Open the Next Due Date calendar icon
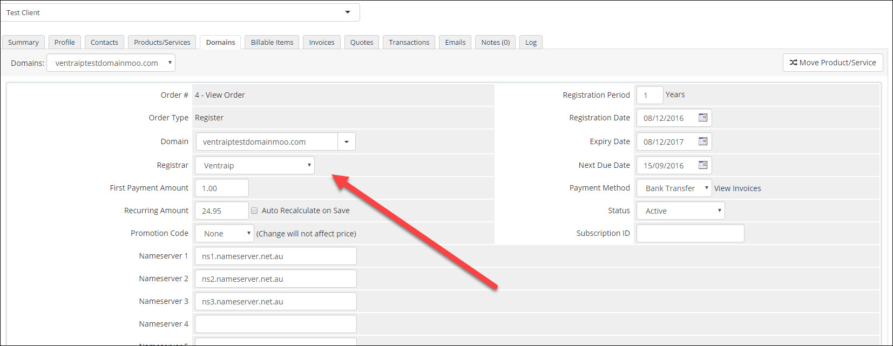This screenshot has width=893, height=346. 702,165
